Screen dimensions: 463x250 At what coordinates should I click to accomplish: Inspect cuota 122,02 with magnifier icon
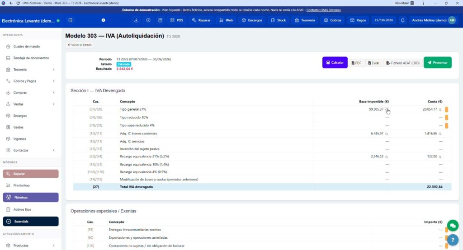(x=440, y=157)
